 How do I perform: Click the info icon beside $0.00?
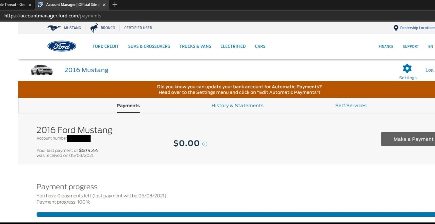(205, 144)
